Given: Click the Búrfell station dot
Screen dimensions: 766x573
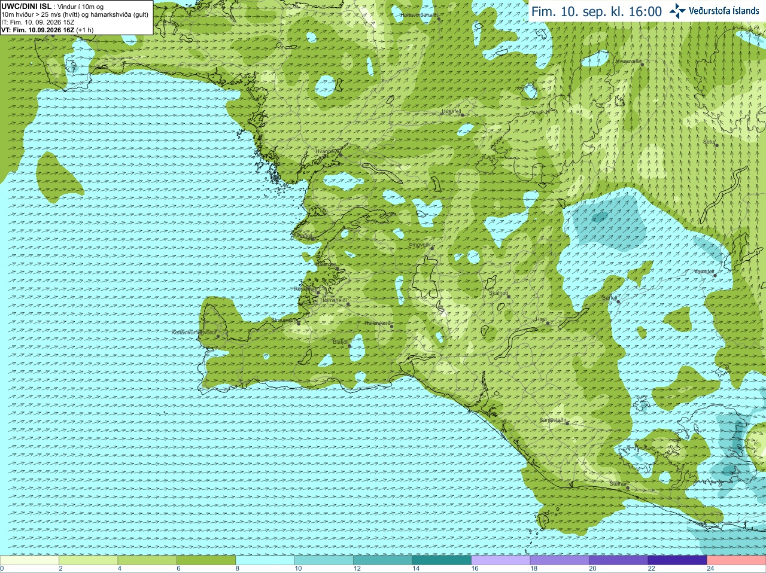Looking at the screenshot, I should pyautogui.click(x=619, y=301).
